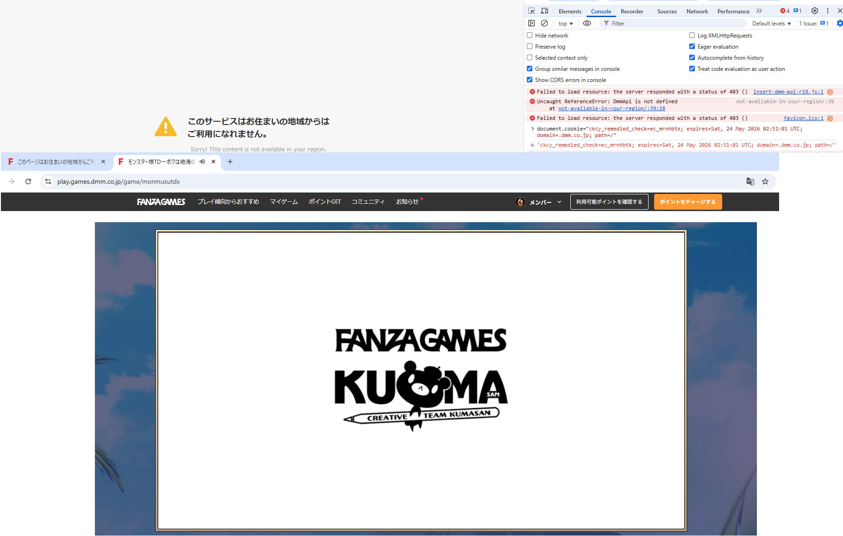
Task: Go to the Performance tab
Action: pos(733,12)
